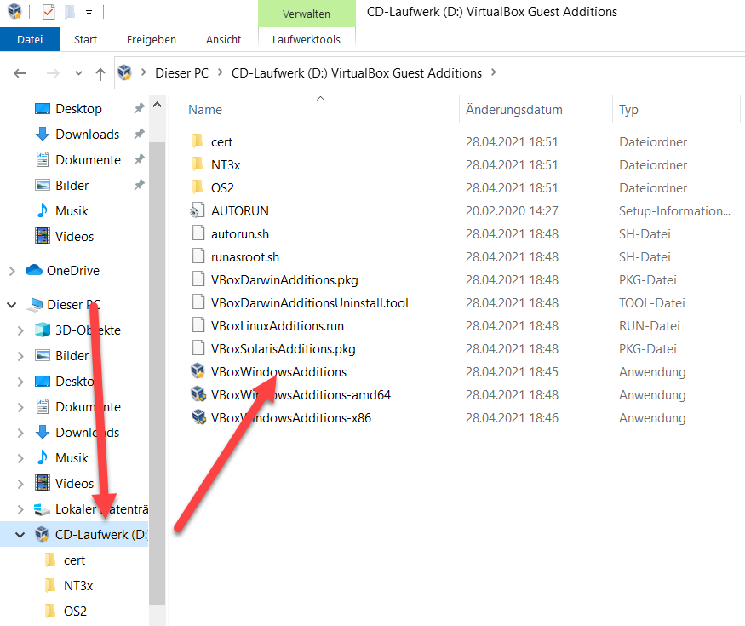The width and height of the screenshot is (745, 626).
Task: Open the Datei menu tab
Action: (30, 39)
